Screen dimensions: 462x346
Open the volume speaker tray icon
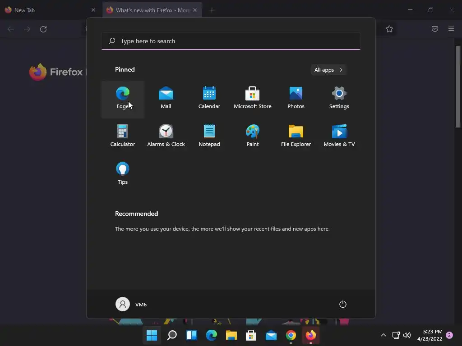click(407, 335)
